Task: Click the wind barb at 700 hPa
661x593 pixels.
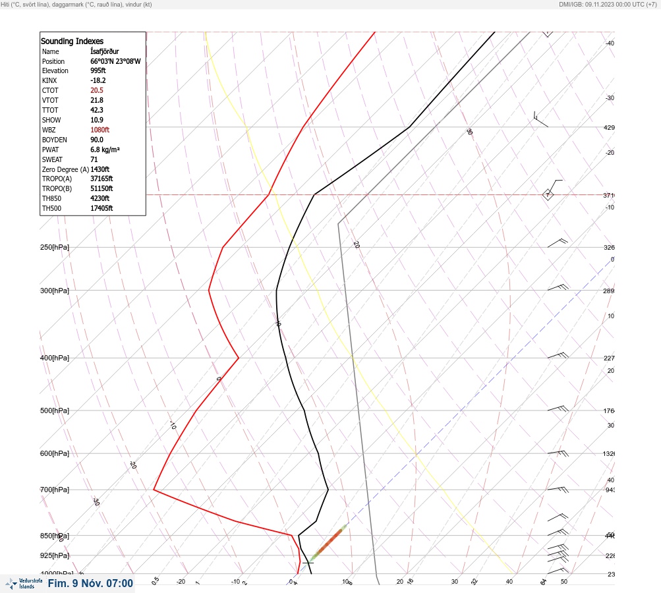Action: click(558, 490)
